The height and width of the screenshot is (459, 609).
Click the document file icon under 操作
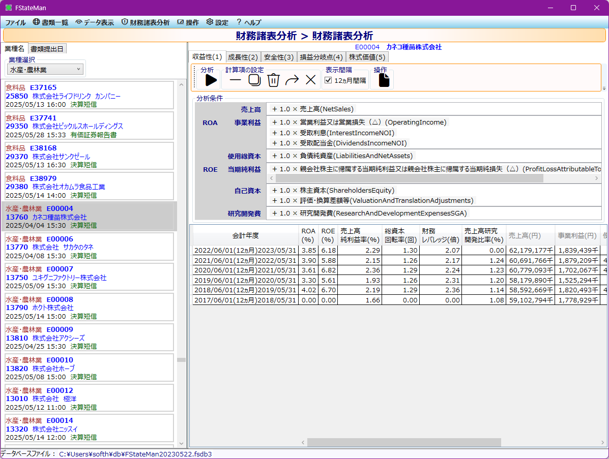coord(384,80)
